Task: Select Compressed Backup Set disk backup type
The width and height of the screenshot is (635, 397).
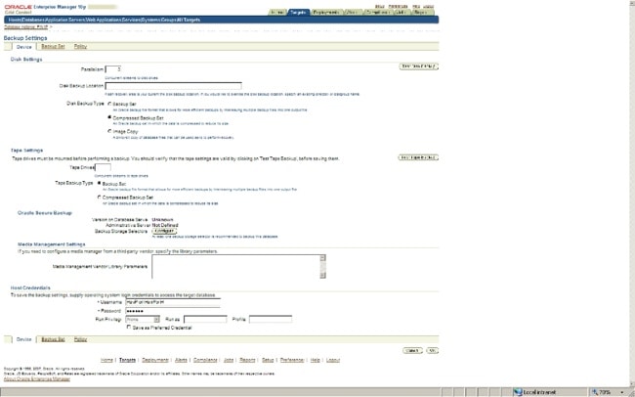Action: (x=109, y=117)
